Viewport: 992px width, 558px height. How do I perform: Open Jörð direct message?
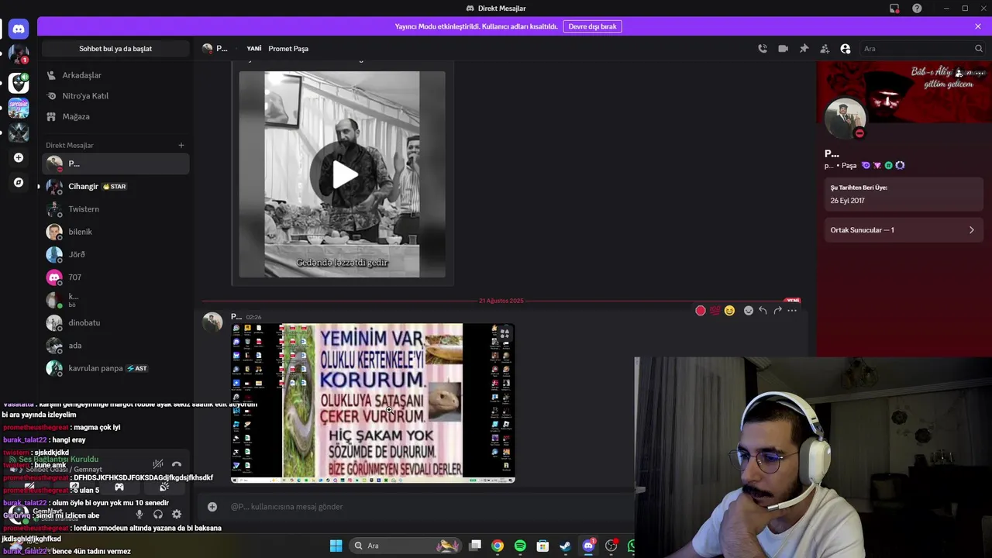pos(115,254)
